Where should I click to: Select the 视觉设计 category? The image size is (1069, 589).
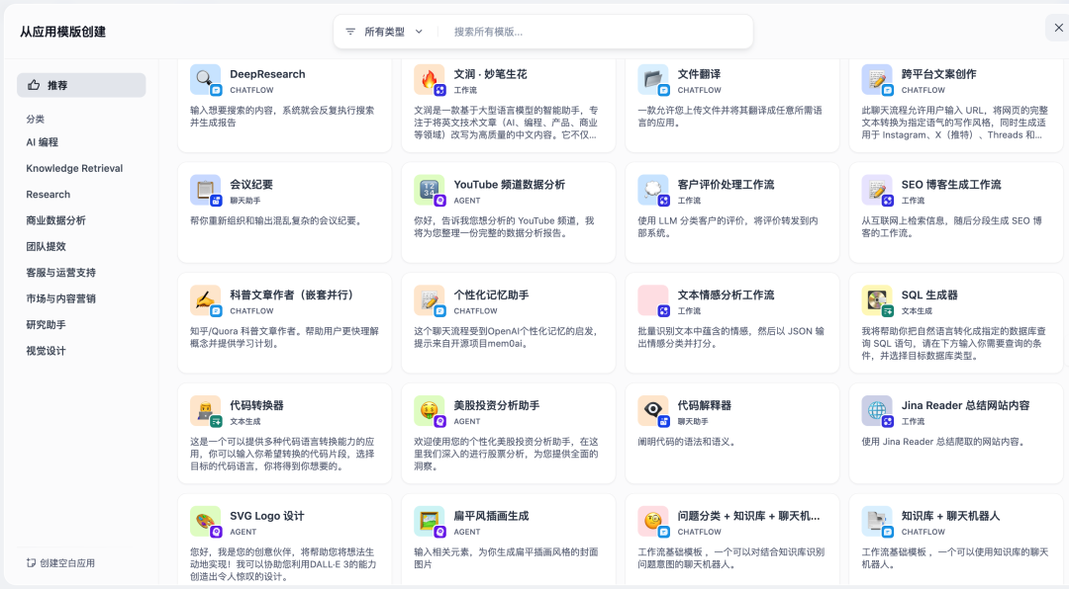pos(46,351)
